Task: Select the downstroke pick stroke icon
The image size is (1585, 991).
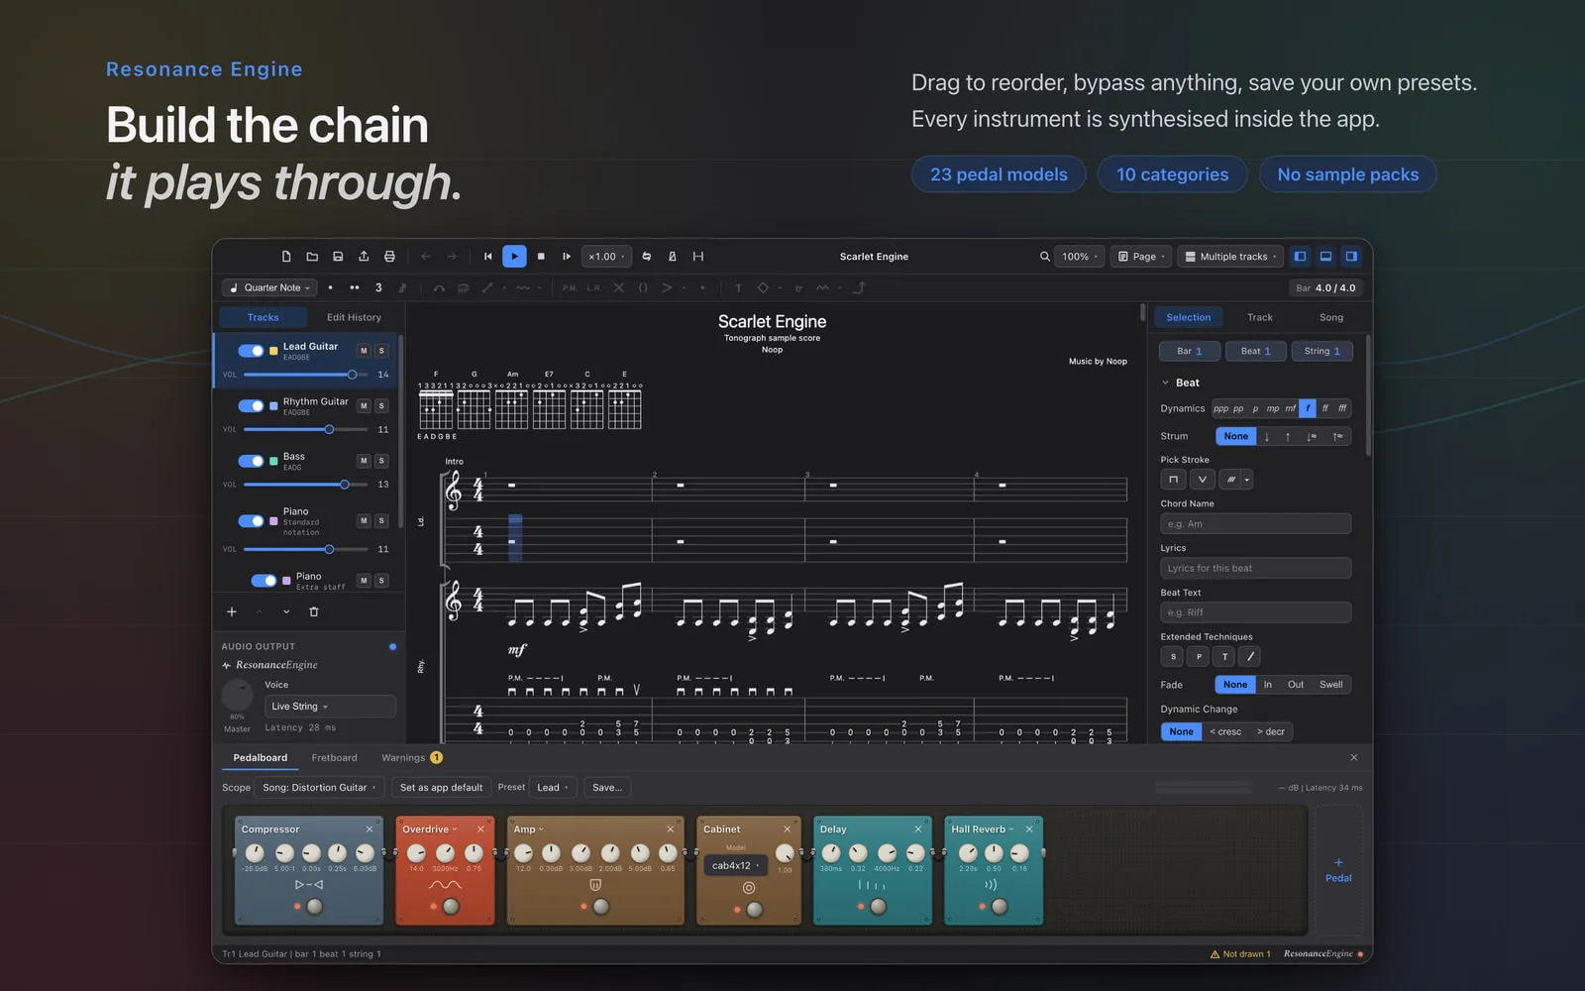Action: pos(1173,480)
